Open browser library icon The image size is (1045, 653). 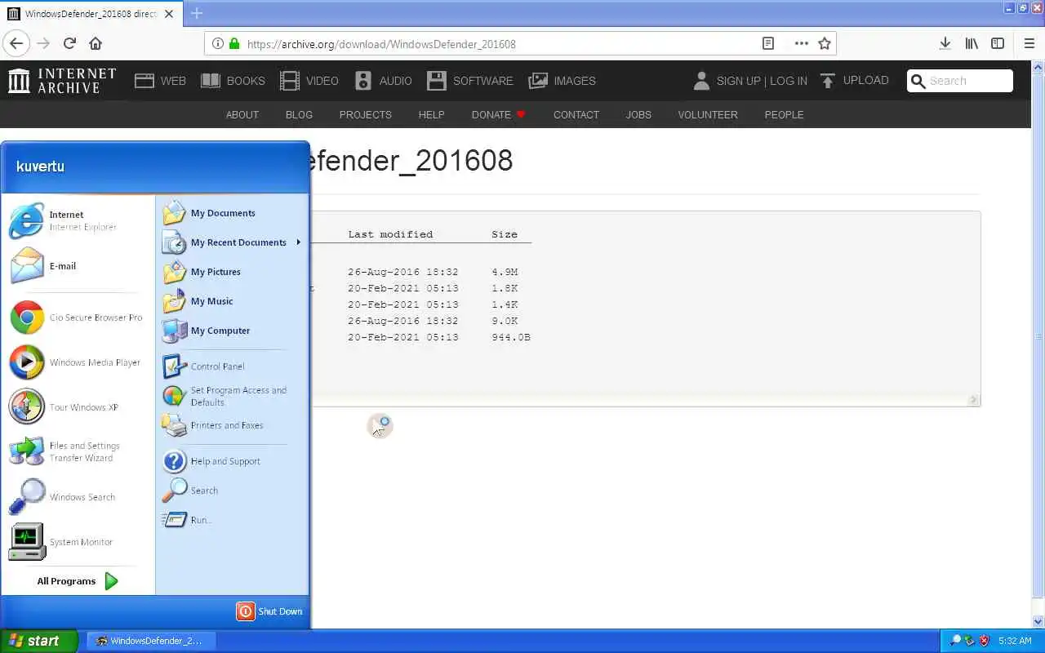pos(972,43)
